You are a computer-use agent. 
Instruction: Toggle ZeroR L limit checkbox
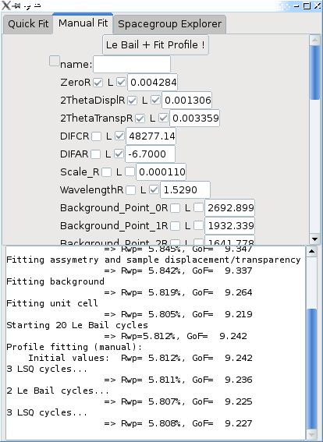coord(121,82)
